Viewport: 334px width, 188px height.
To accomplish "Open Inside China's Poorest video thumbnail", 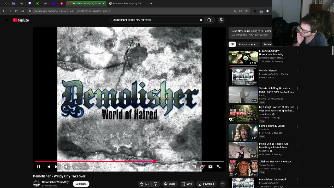I will (x=243, y=150).
